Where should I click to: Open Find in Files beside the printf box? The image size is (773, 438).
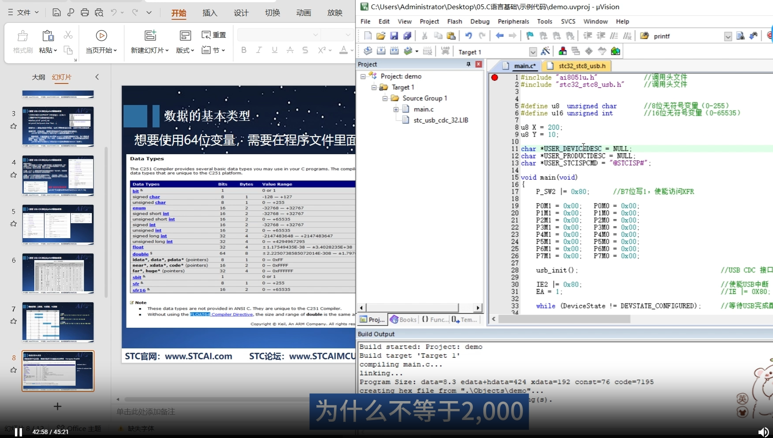(x=644, y=36)
